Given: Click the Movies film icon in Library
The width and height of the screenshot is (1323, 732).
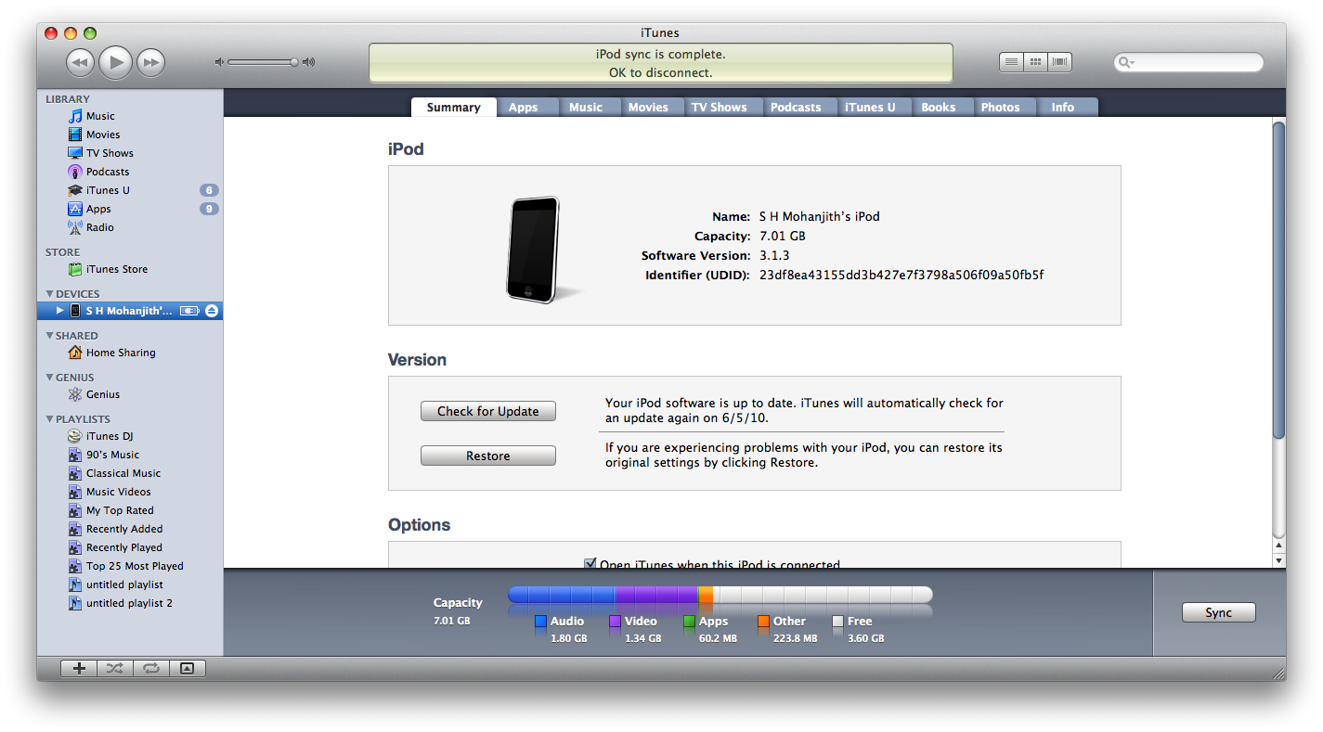Looking at the screenshot, I should (75, 135).
